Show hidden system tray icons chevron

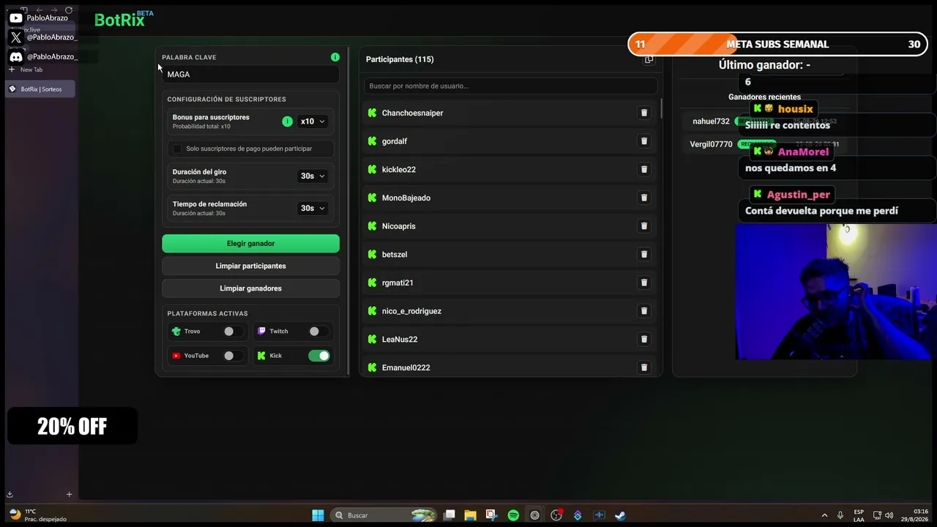pyautogui.click(x=824, y=515)
